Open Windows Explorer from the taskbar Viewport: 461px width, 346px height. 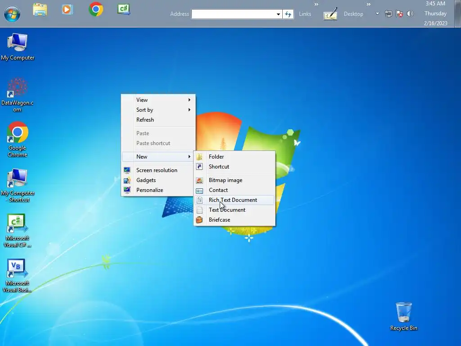tap(40, 10)
